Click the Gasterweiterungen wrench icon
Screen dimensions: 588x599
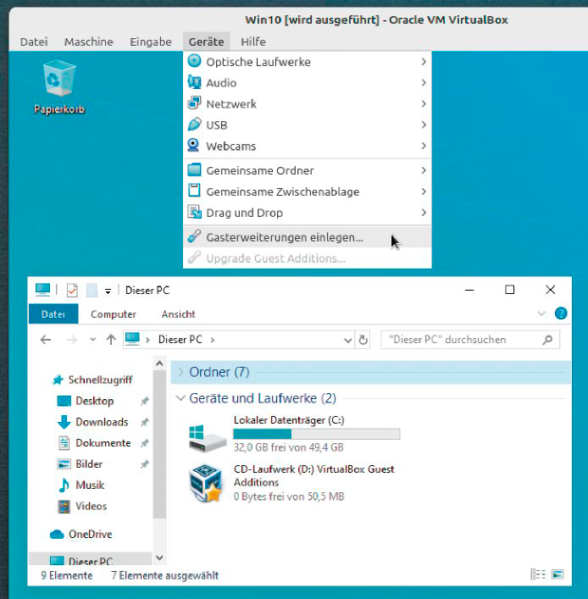195,236
